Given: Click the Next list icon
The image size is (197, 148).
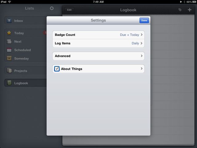Looking at the screenshot, I should 9,41.
